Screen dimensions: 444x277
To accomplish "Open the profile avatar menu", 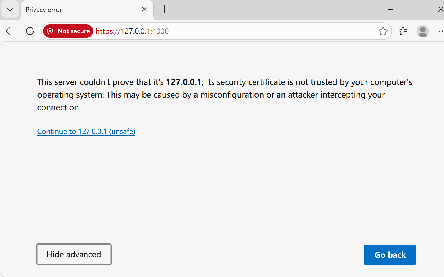I will point(423,31).
